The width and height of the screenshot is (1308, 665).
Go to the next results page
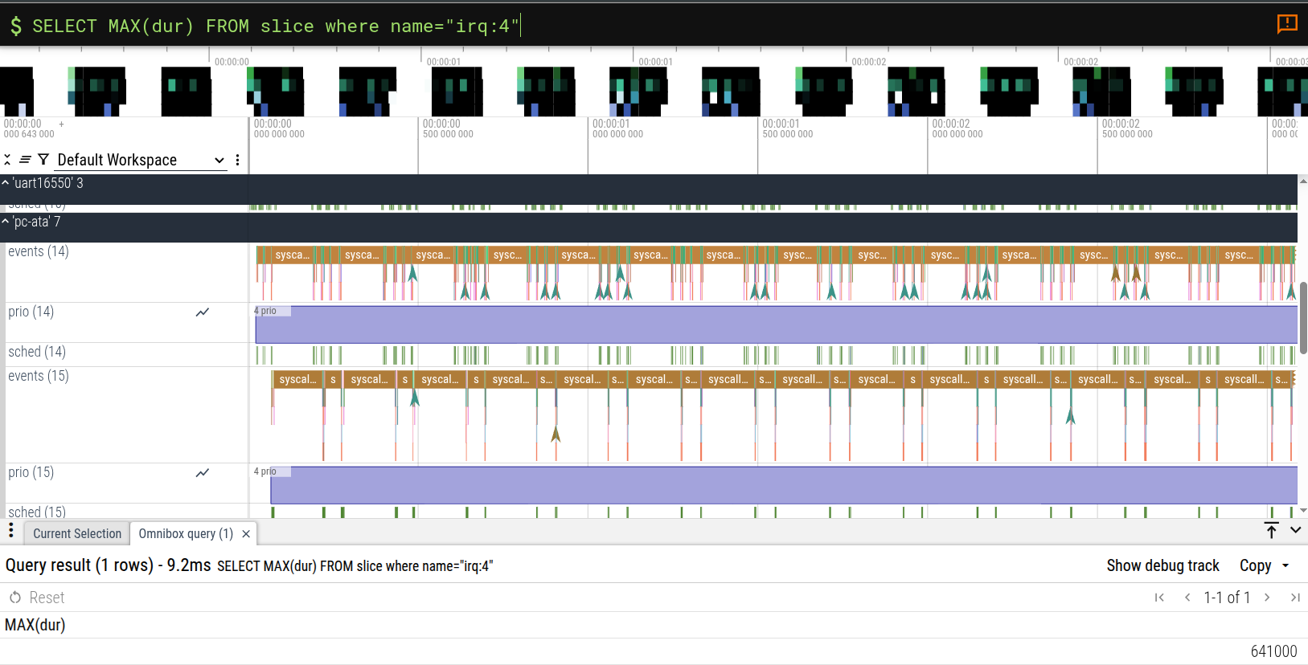coord(1267,598)
